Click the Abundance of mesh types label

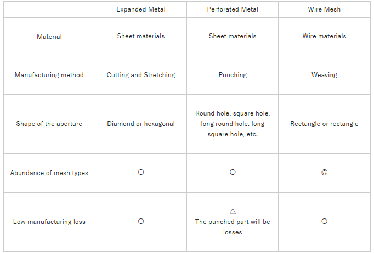point(49,173)
